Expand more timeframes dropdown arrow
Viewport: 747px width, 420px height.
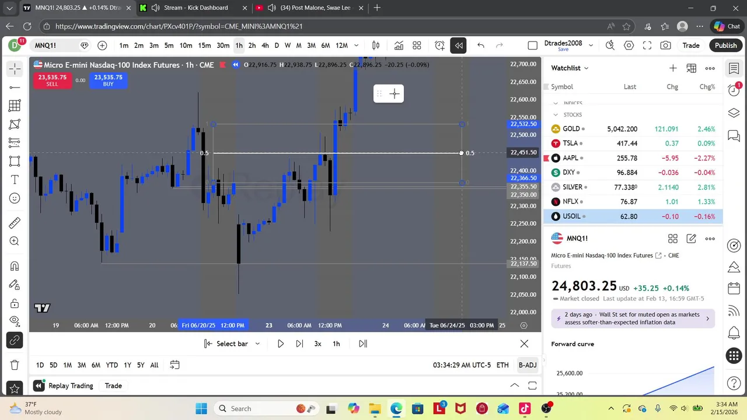[356, 45]
